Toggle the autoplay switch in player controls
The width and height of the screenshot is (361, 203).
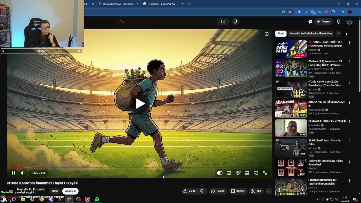(220, 173)
